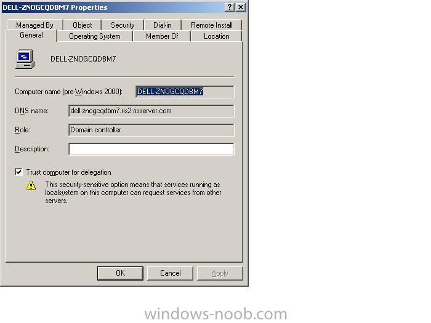The image size is (431, 323).
Task: Open the Remote Install tab
Action: pos(212,25)
